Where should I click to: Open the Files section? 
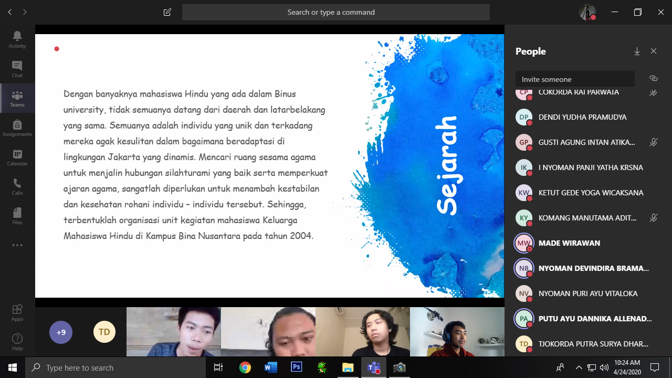(17, 216)
